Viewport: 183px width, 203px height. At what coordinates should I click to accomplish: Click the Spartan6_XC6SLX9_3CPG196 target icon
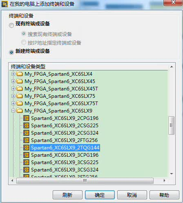[26, 155]
